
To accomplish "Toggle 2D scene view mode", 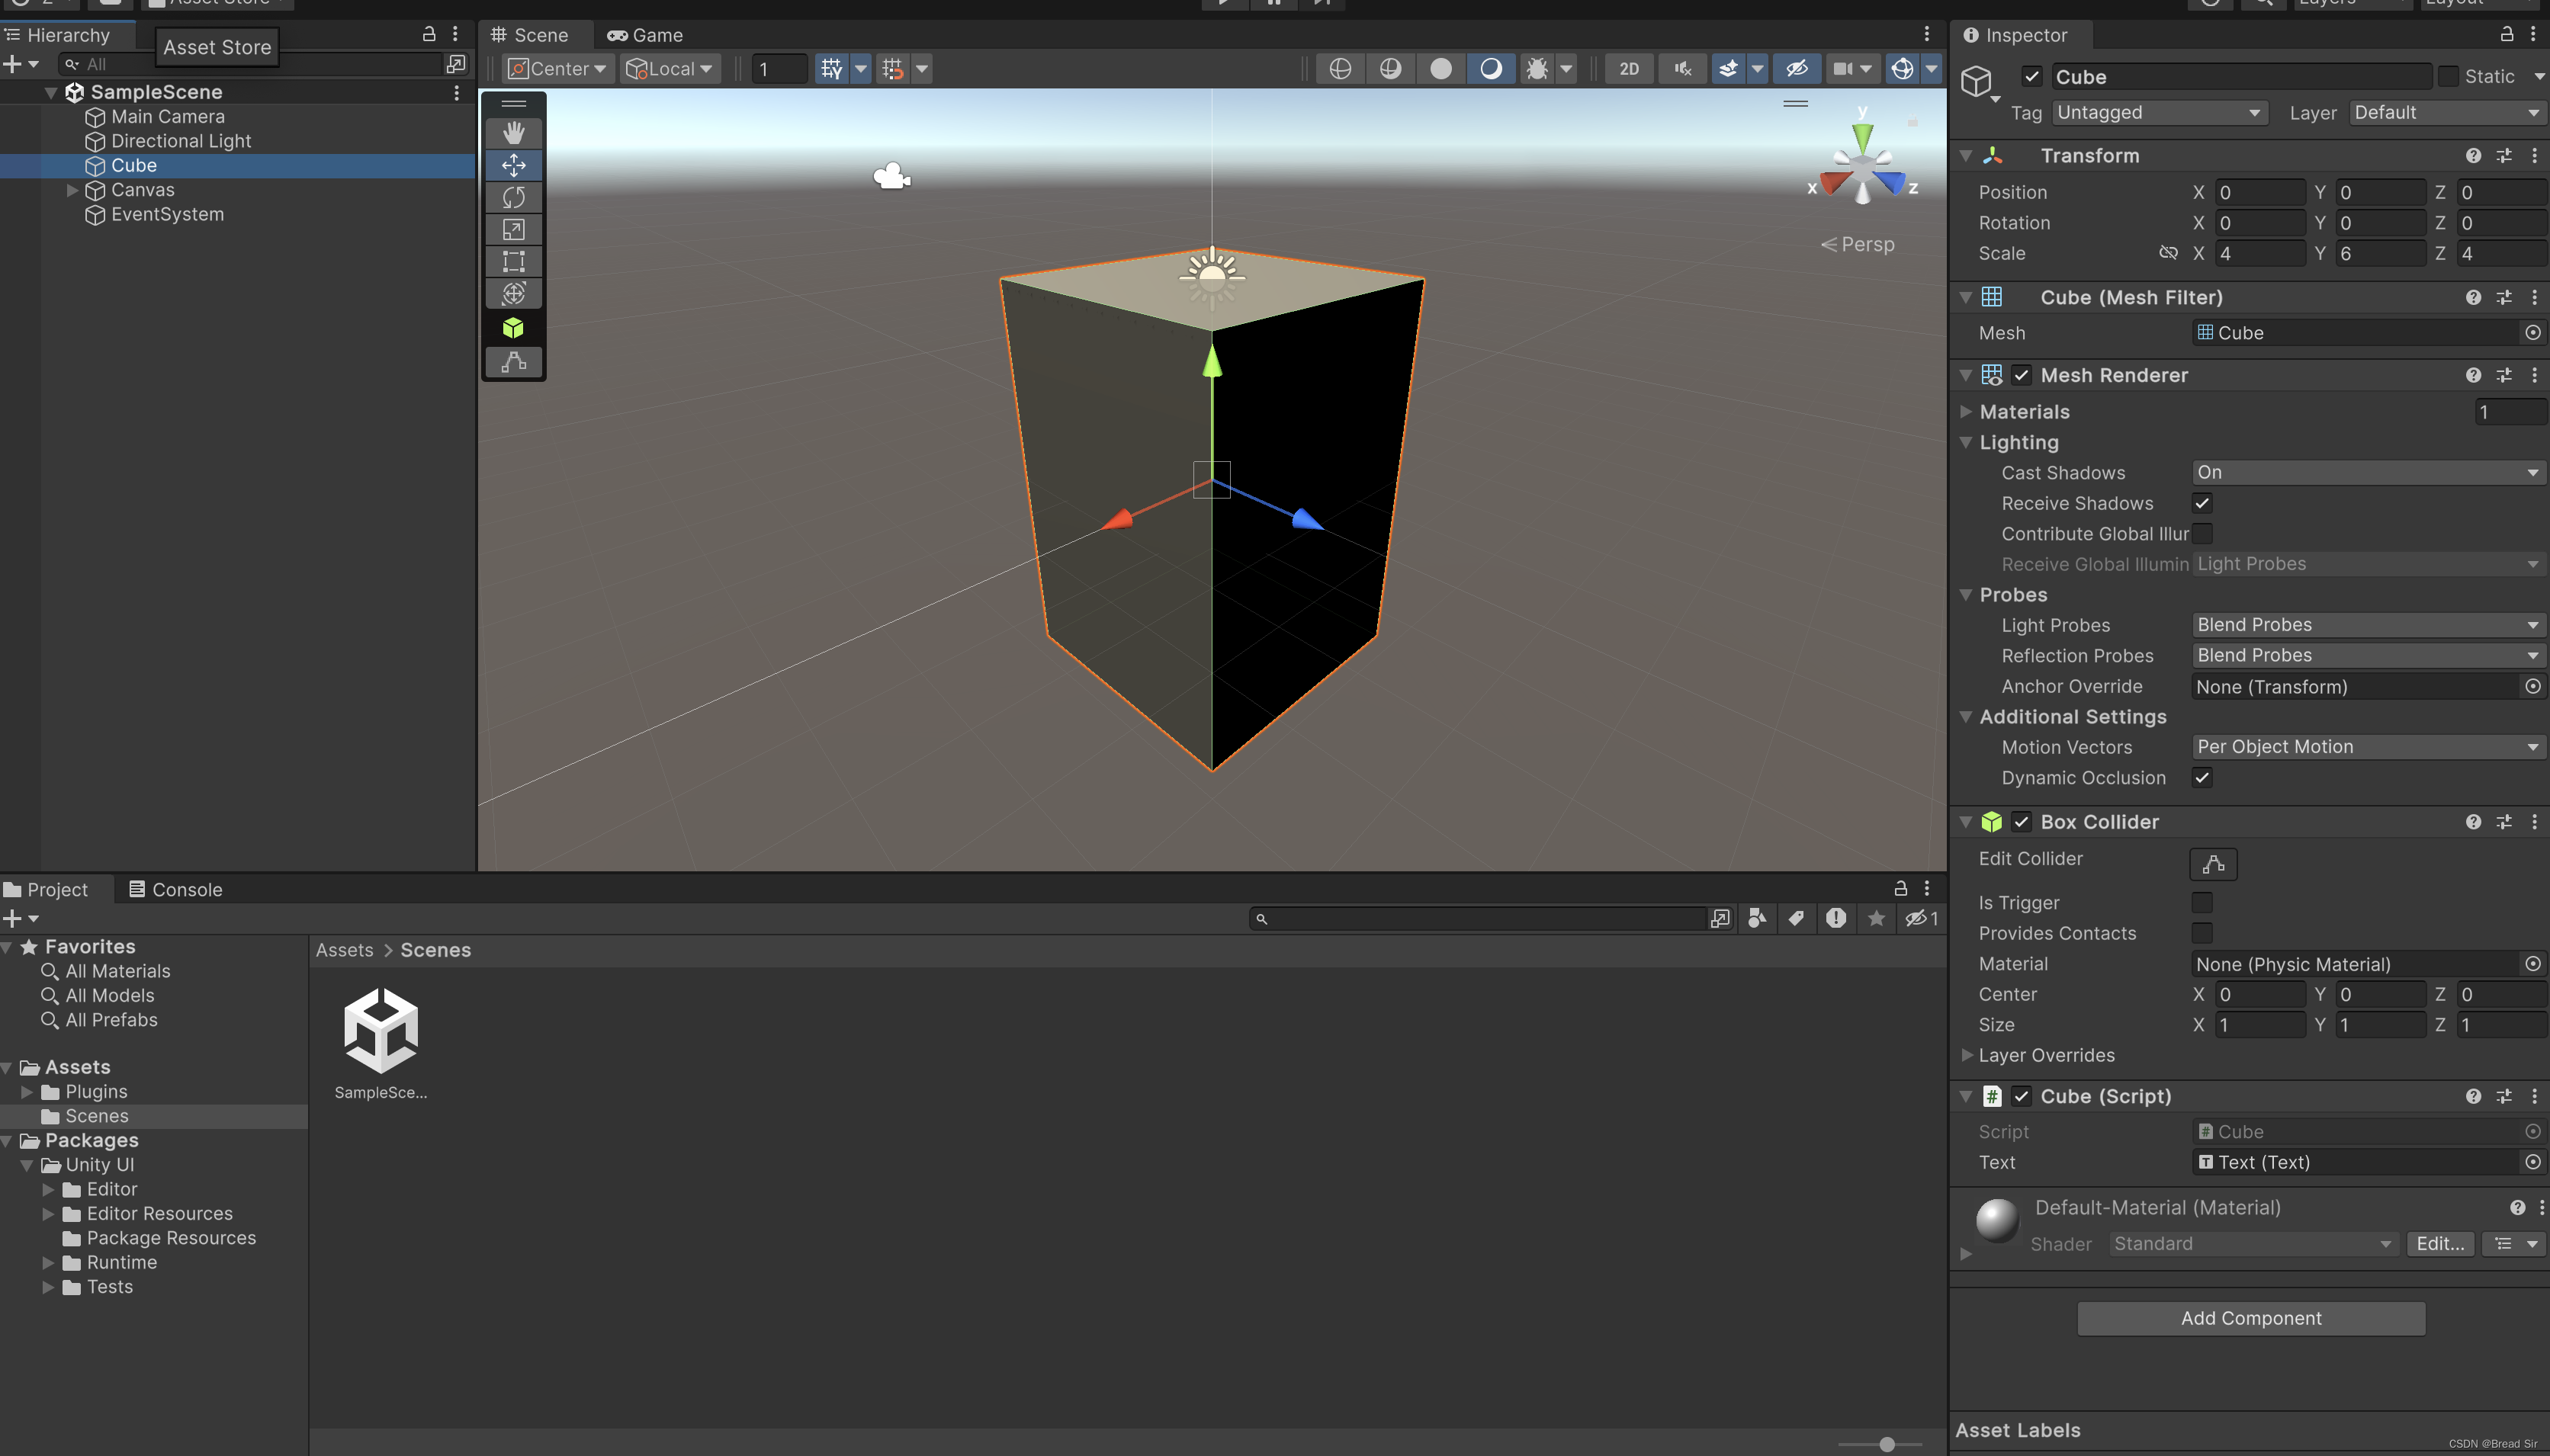I will pos(1629,68).
